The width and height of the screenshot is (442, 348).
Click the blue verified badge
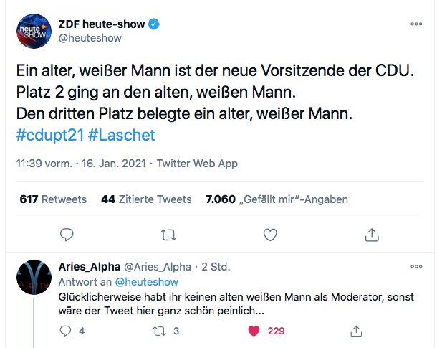click(153, 24)
